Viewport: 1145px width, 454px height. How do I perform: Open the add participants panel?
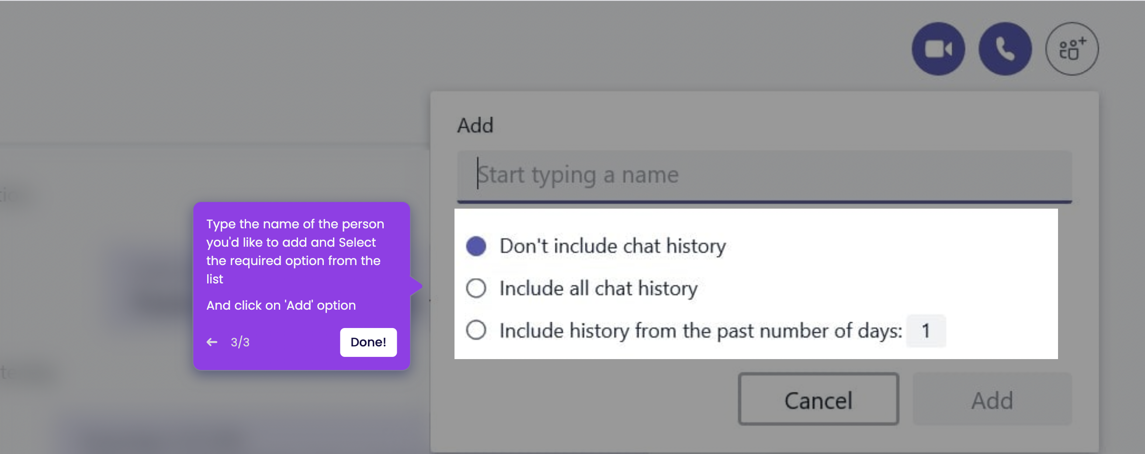(1071, 49)
